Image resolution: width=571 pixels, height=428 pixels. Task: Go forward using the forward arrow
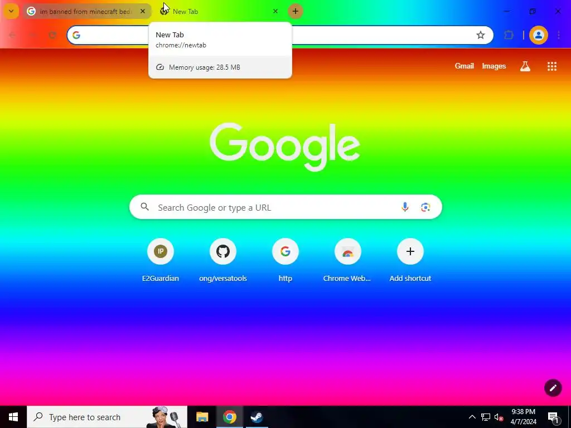tap(33, 35)
